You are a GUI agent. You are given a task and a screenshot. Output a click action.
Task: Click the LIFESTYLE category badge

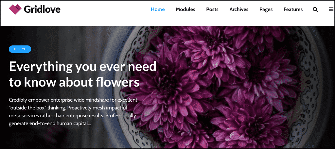click(x=20, y=49)
